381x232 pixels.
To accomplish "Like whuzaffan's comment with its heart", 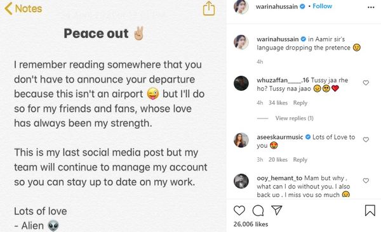I will [x=366, y=83].
